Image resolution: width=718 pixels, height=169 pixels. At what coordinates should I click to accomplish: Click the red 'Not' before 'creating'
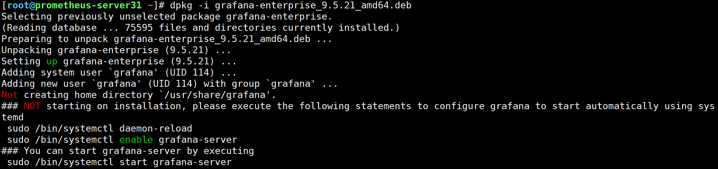coord(10,95)
